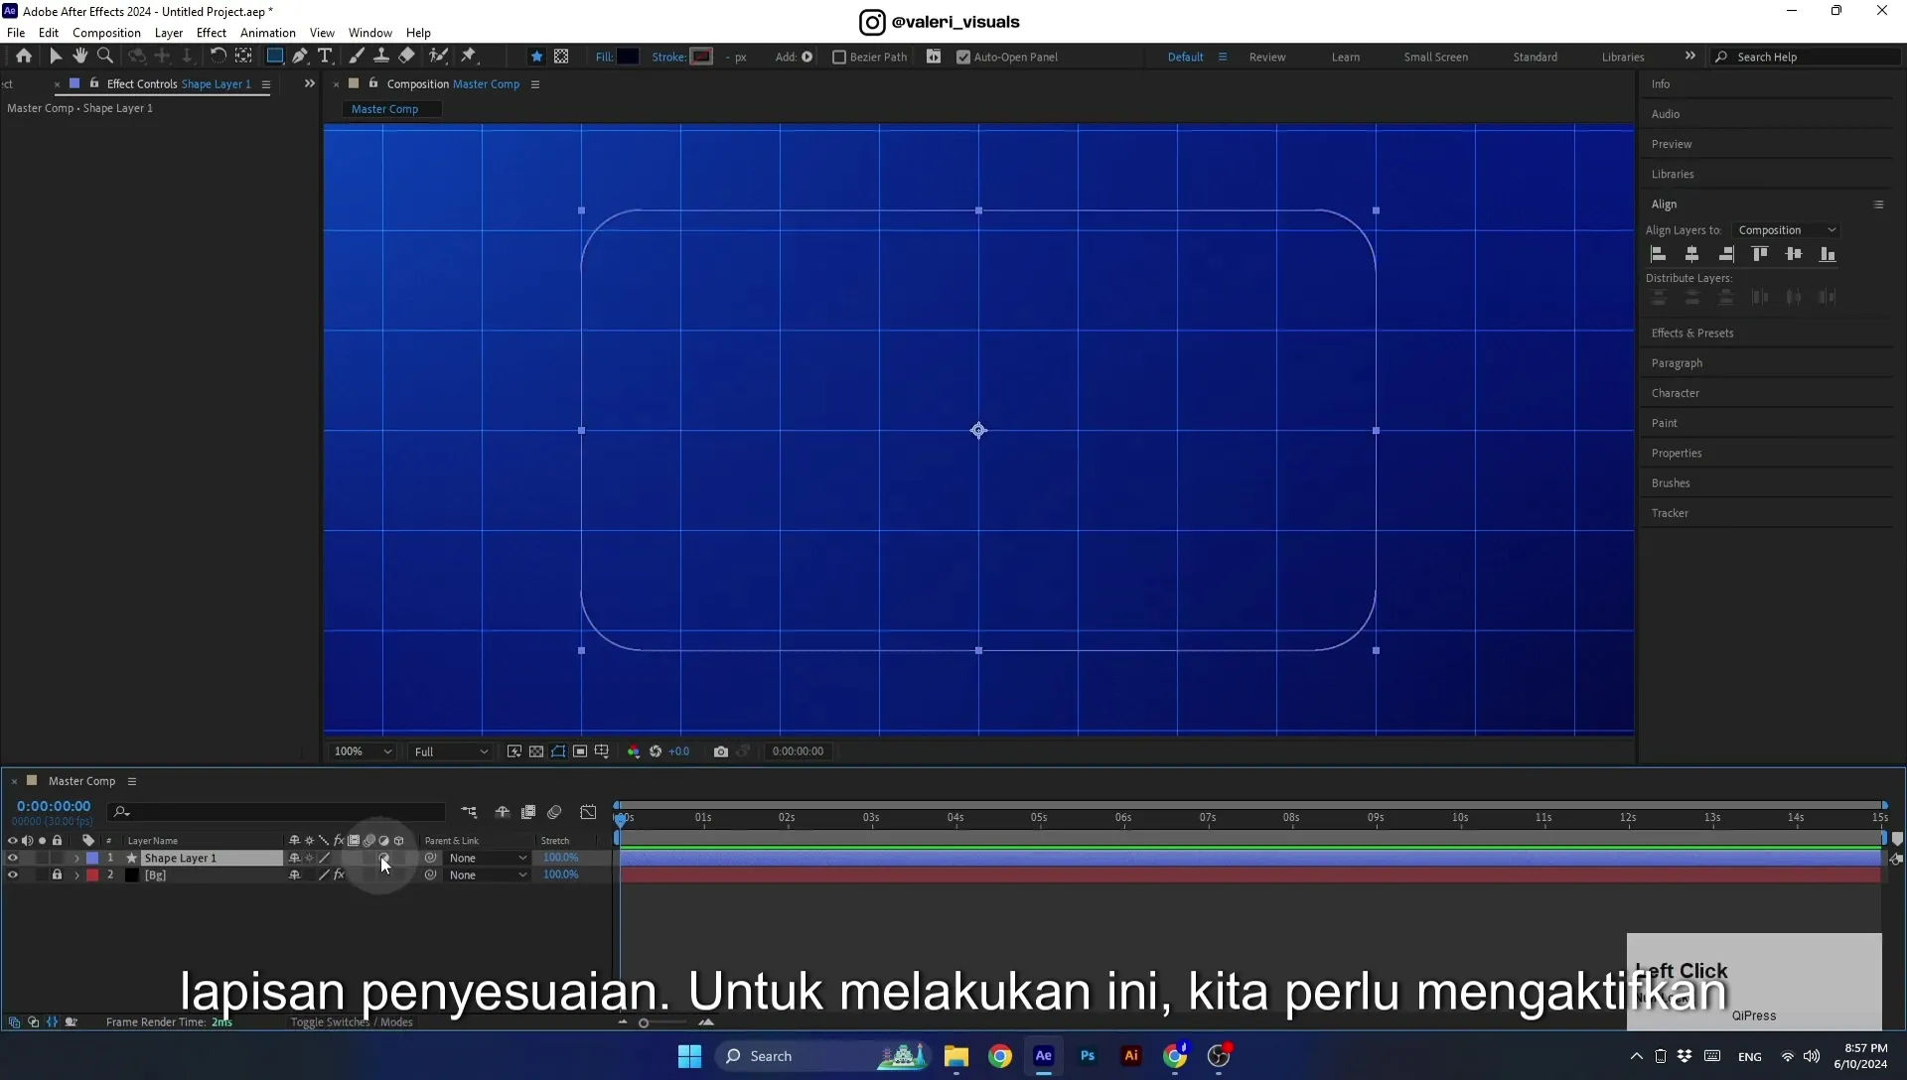The image size is (1907, 1080).
Task: Switch to Small Screen workspace
Action: point(1435,57)
